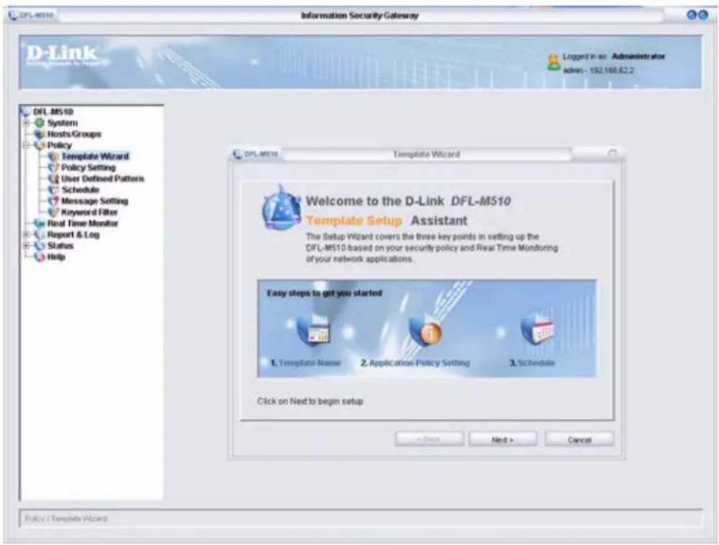
Task: Click the disabled Back button
Action: [x=429, y=440]
